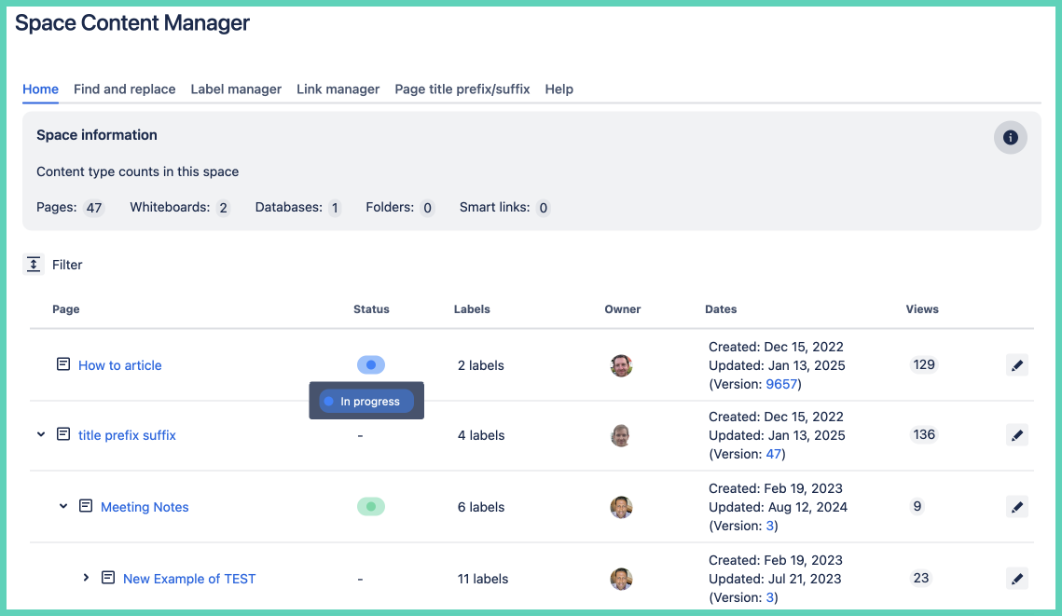Open the Label manager tab
Viewport: 1062px width, 616px height.
(x=236, y=89)
